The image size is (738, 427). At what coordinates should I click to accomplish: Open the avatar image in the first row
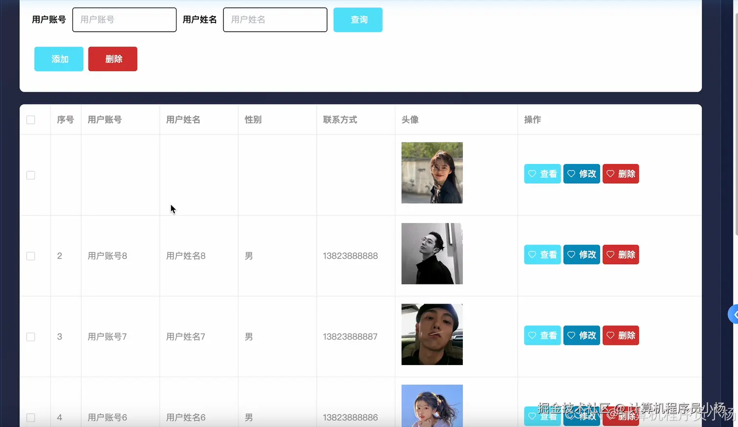coord(432,173)
